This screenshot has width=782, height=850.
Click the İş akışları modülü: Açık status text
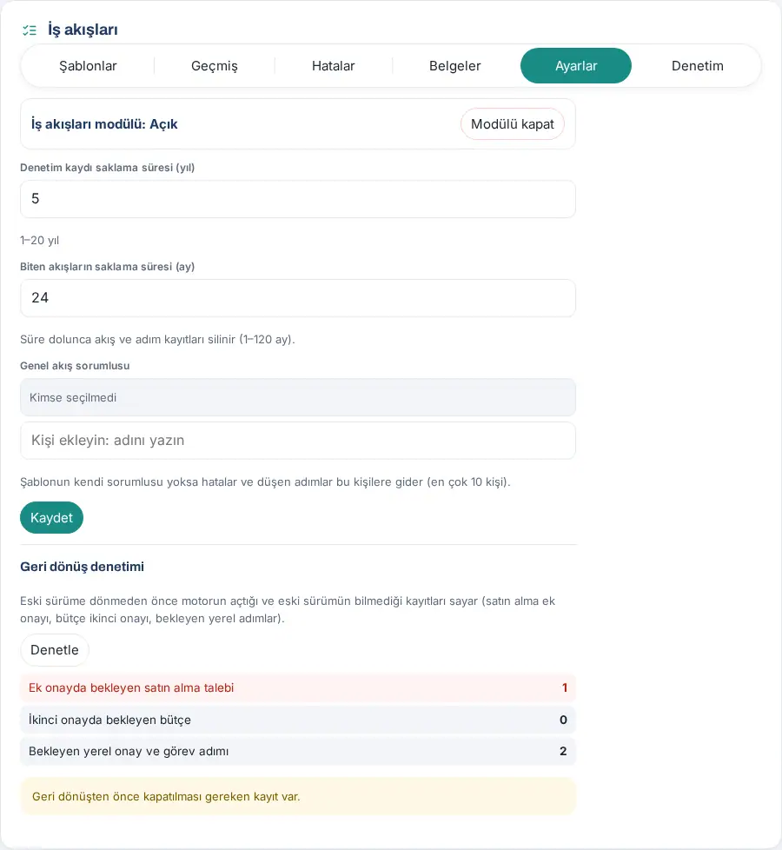[104, 124]
